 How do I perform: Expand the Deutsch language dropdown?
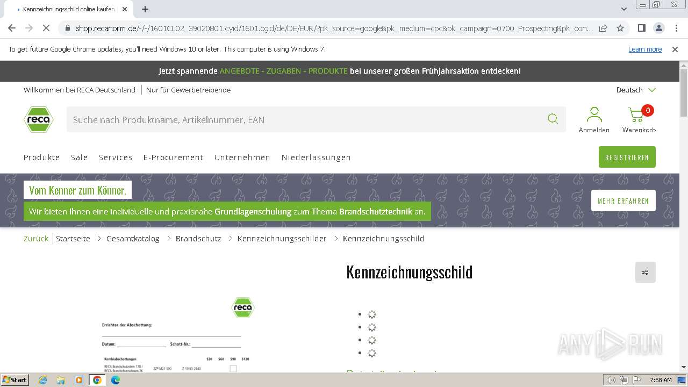pyautogui.click(x=636, y=90)
